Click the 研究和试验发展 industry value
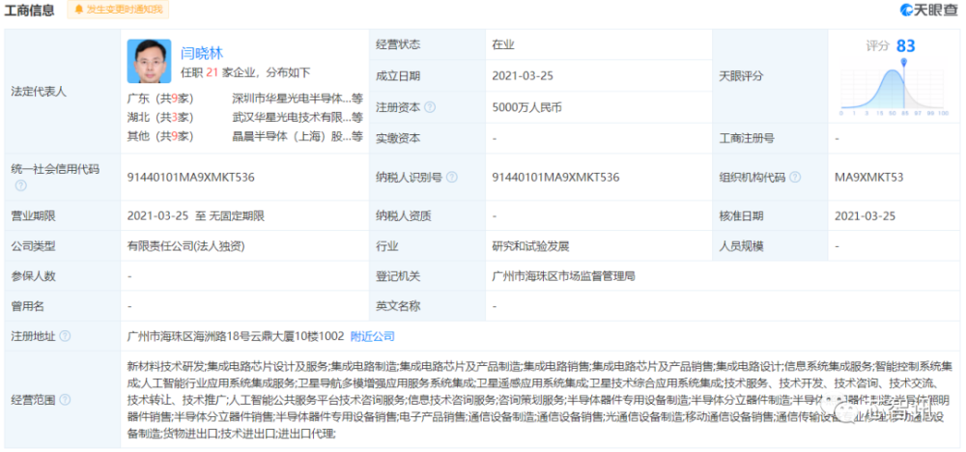Viewport: 966px width, 452px height. coord(530,247)
